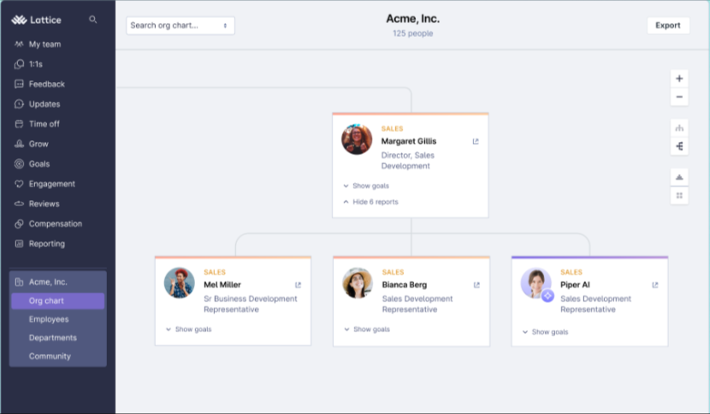Open Departments in Acme submenu
The image size is (710, 414).
coord(53,338)
